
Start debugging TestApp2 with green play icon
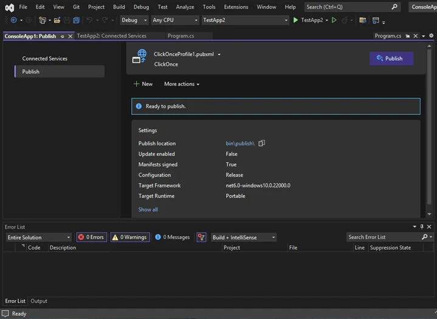pos(296,20)
